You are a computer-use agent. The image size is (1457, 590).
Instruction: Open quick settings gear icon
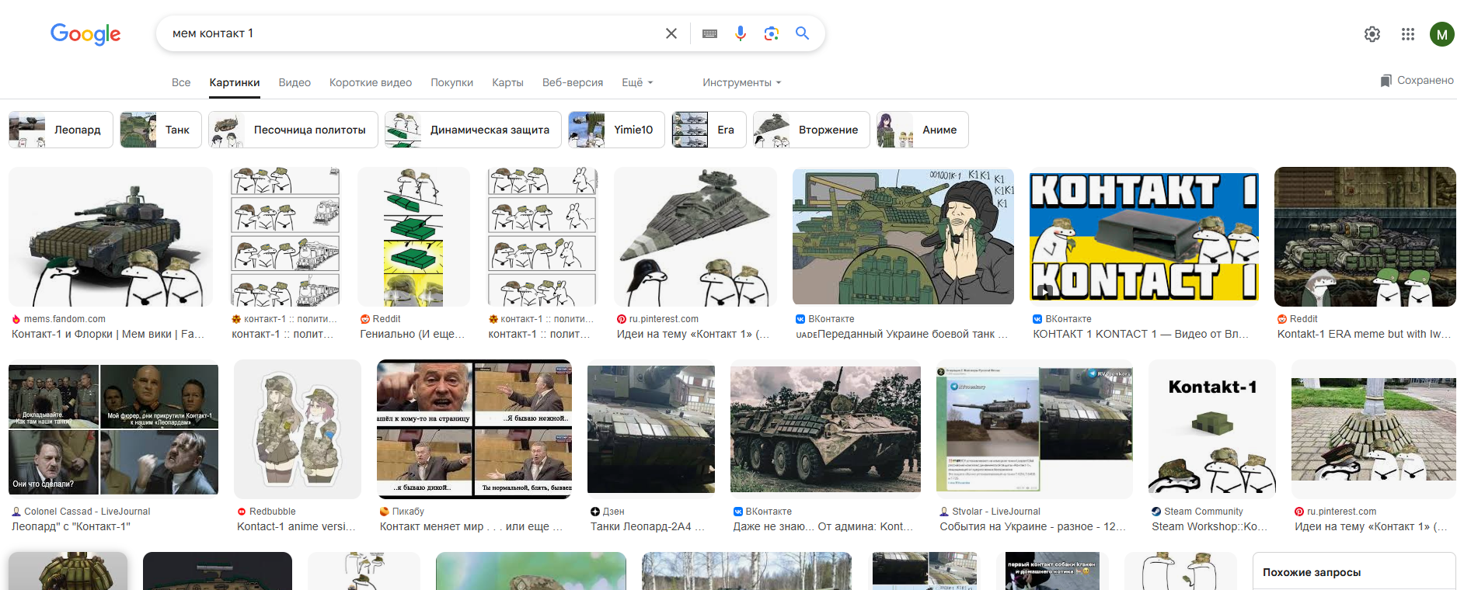1372,34
